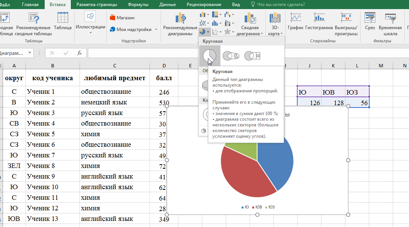
Task: Click the green ЮЗ slice of the pie
Action: point(244,150)
